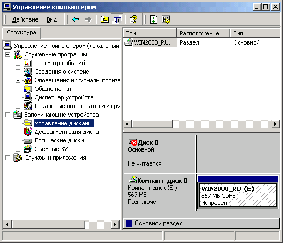Select Диспетчер устройств in the tree
Screen dimensions: 283x243
(x=64, y=97)
